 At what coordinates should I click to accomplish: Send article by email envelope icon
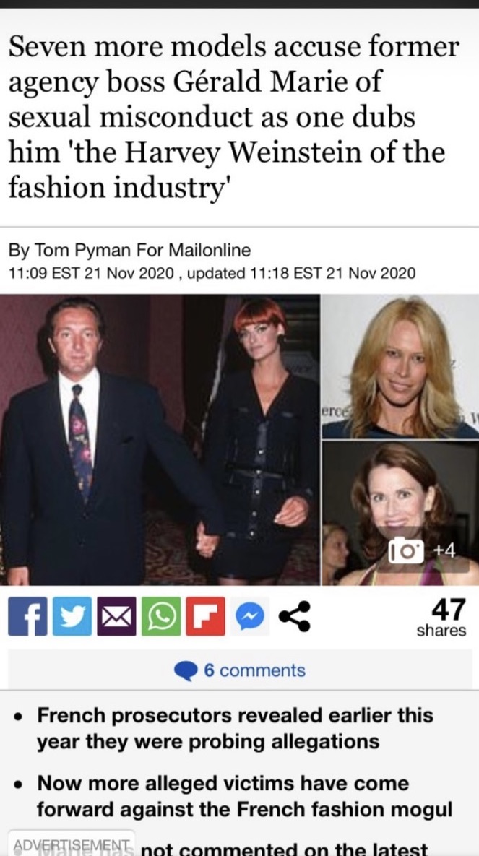pyautogui.click(x=116, y=616)
